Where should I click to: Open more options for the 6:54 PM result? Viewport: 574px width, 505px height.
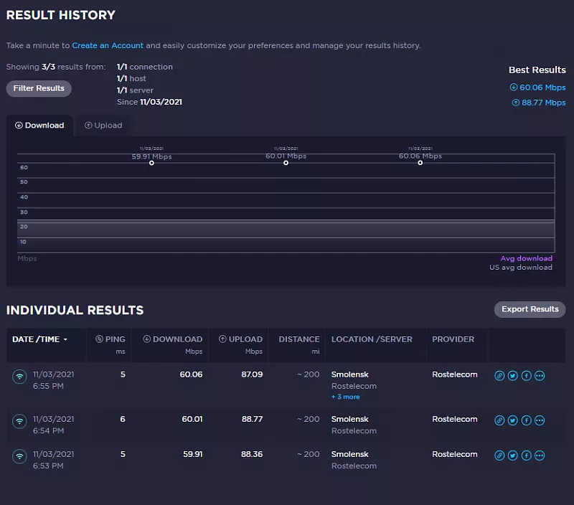pos(540,420)
